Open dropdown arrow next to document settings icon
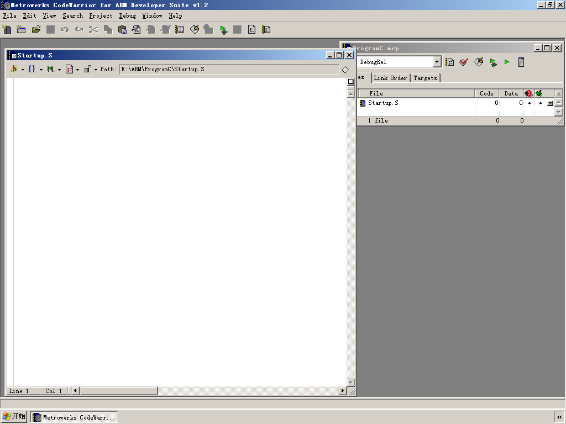 77,70
